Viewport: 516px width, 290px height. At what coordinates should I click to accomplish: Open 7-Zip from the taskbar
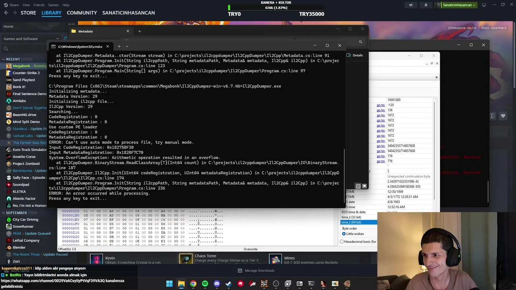[300, 284]
